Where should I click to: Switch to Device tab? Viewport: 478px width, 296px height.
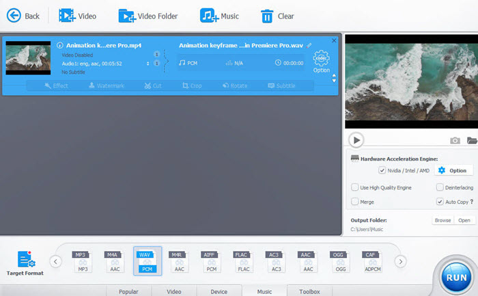[x=219, y=291]
